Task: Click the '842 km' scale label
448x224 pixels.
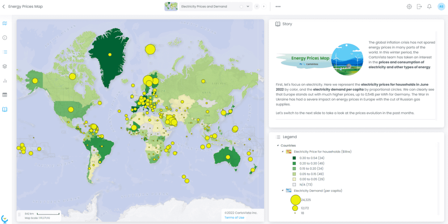Action: point(29,214)
